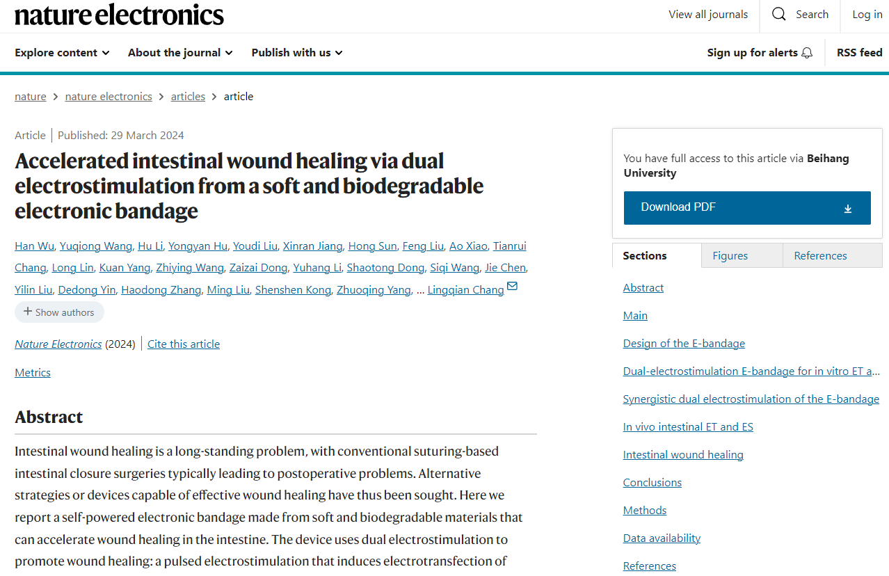Screen dimensions: 889x576
Task: Open the References tab
Action: (820, 255)
